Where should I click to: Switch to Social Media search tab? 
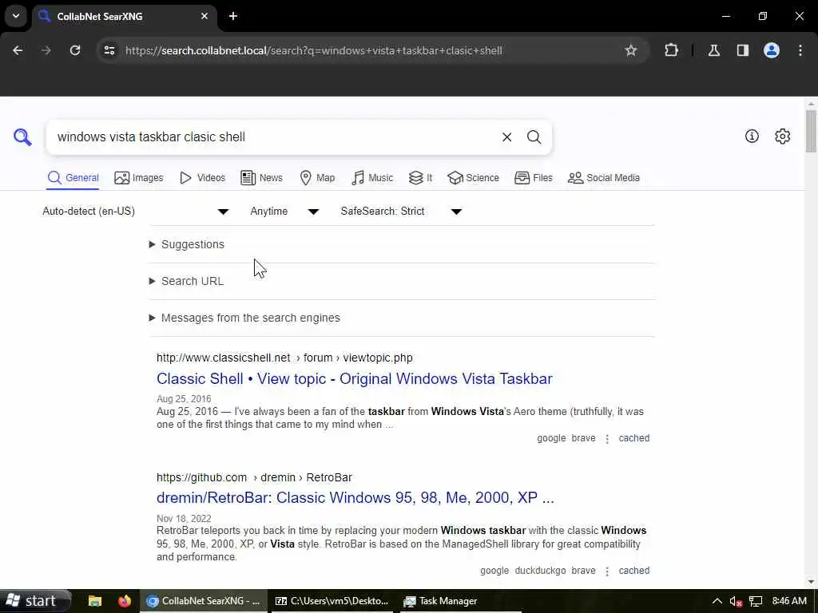[x=604, y=178]
